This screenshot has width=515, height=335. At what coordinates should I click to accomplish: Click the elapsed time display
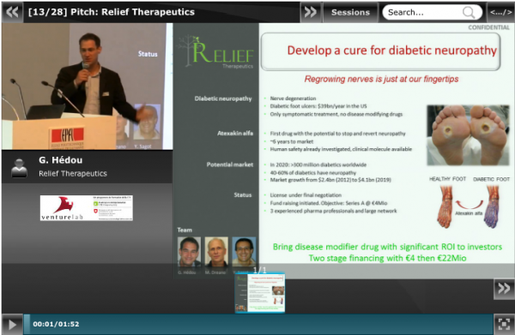coord(56,324)
